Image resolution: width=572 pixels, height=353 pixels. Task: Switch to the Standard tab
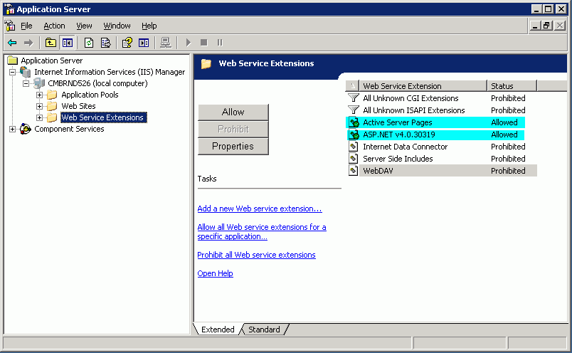tap(264, 330)
